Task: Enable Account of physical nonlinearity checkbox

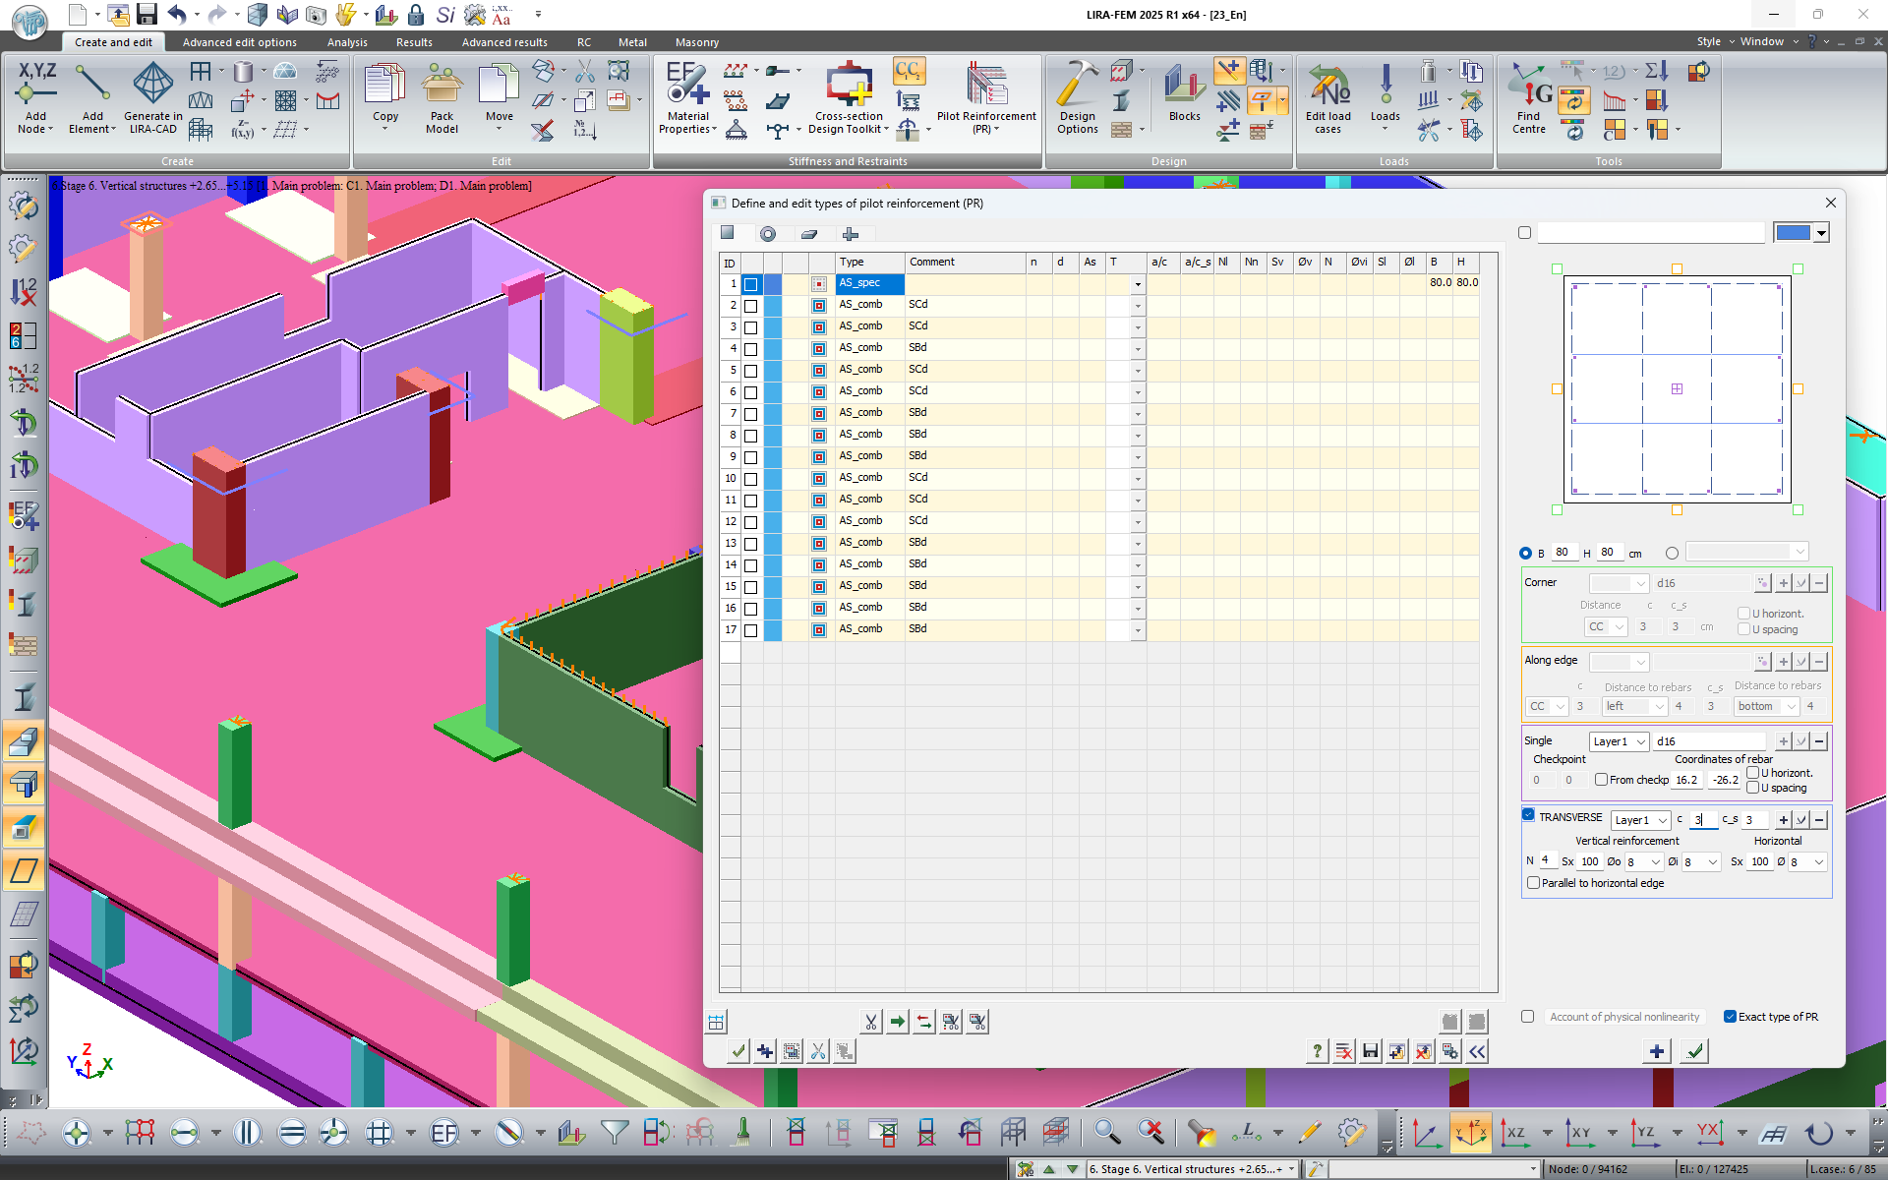Action: pyautogui.click(x=1527, y=1017)
